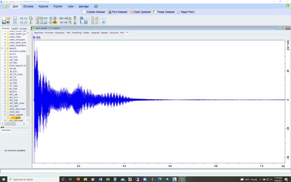This screenshot has height=182, width=291.
Task: Open Excel from the taskbar
Action: pos(108,180)
